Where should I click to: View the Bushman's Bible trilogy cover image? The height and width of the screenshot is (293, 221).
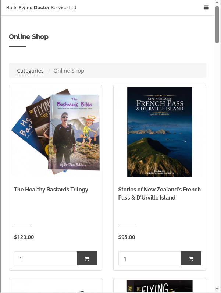[56, 131]
